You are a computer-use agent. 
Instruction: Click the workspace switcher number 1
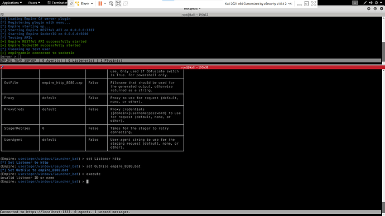[355, 3]
